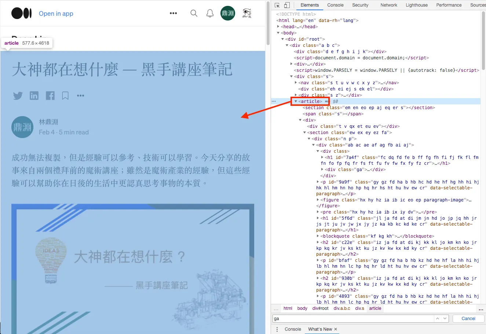Open author 林鼎淵's profile link
Screen dimensions: 486x334
[48, 122]
